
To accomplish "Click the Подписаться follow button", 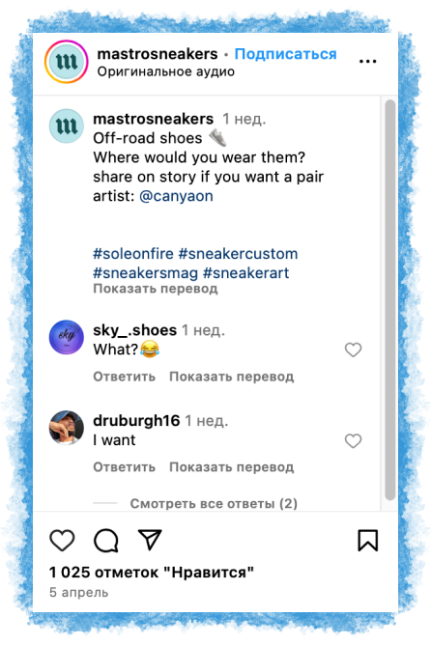I will coord(285,54).
